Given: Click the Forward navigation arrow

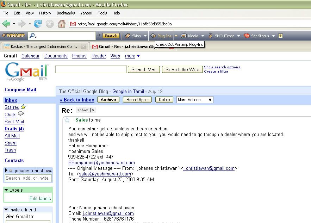Looking at the screenshot, I should click(21, 24).
